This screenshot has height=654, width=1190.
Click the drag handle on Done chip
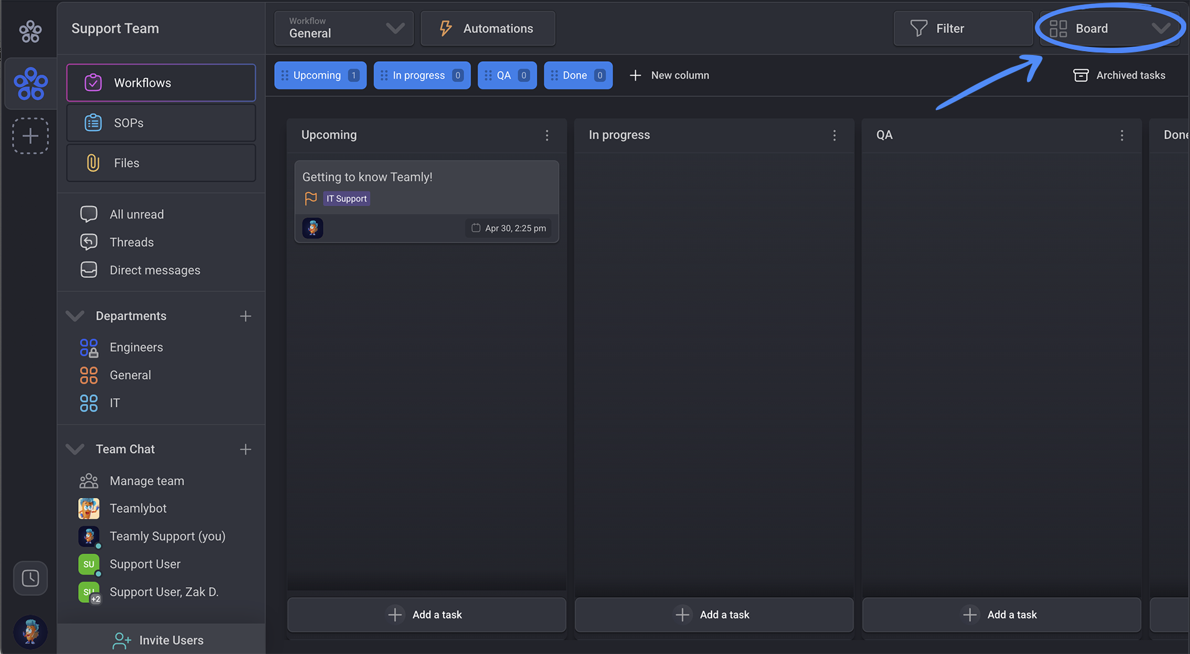click(554, 75)
